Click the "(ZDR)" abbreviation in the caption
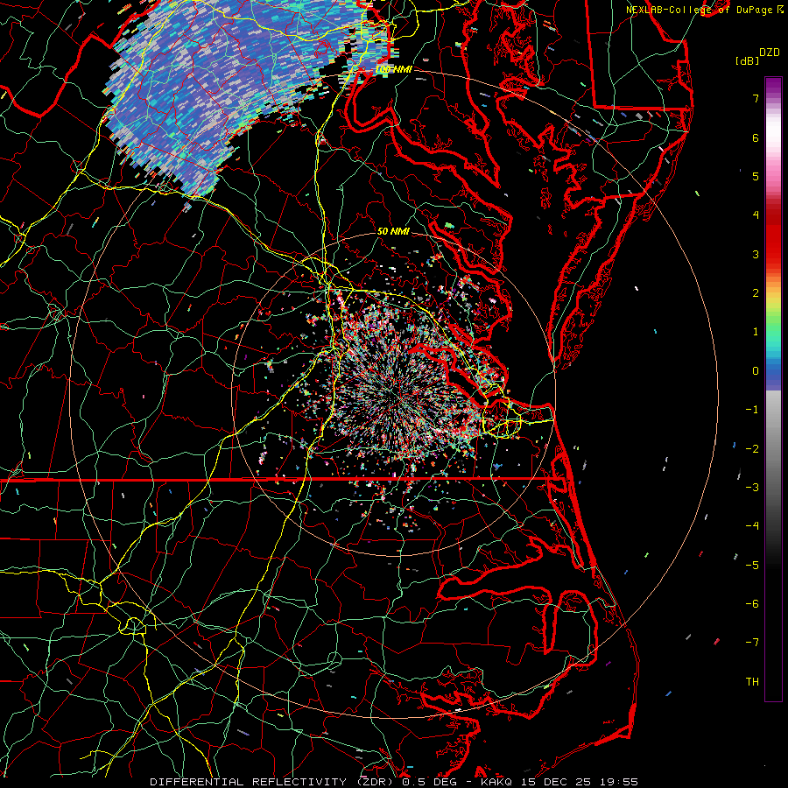Screen dimensions: 788x788 coord(375,782)
